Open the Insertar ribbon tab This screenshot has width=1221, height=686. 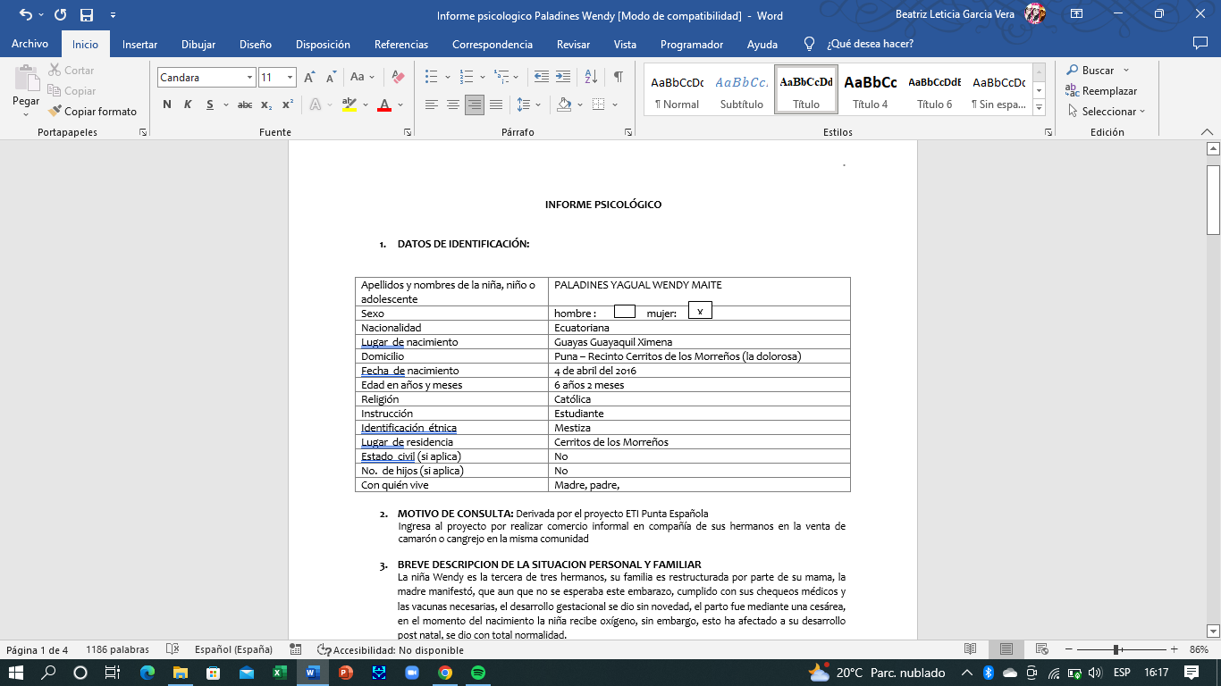tap(139, 44)
